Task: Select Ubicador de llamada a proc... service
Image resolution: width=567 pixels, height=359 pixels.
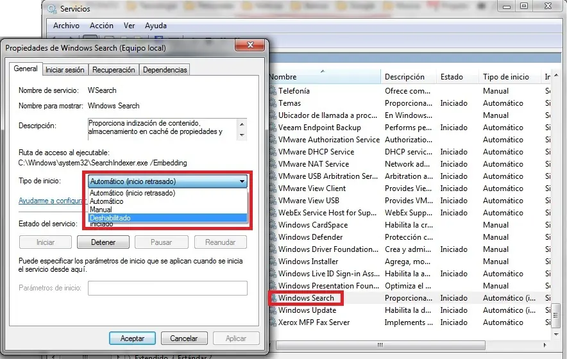Action: point(410,115)
